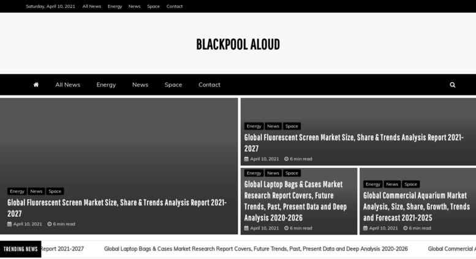Click Energy tag on Commercial Aquarium article
476x259 pixels.
point(373,184)
